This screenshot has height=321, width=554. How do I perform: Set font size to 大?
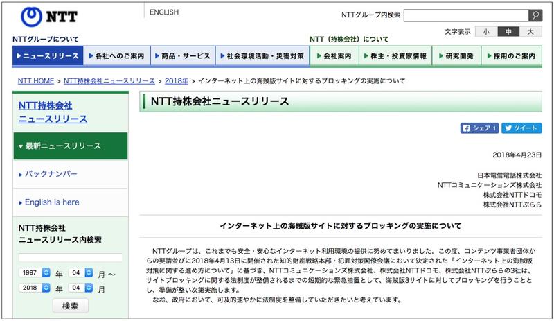tap(530, 31)
